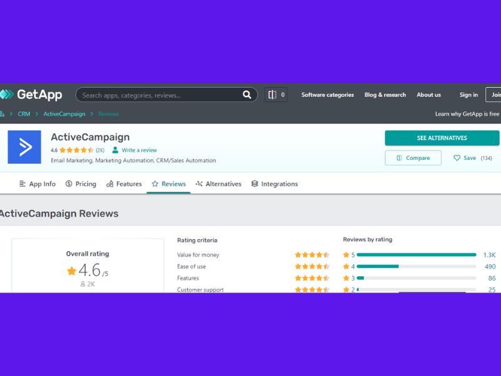Click the Integrations layers icon
Screen dimensions: 501x376
pyautogui.click(x=255, y=184)
